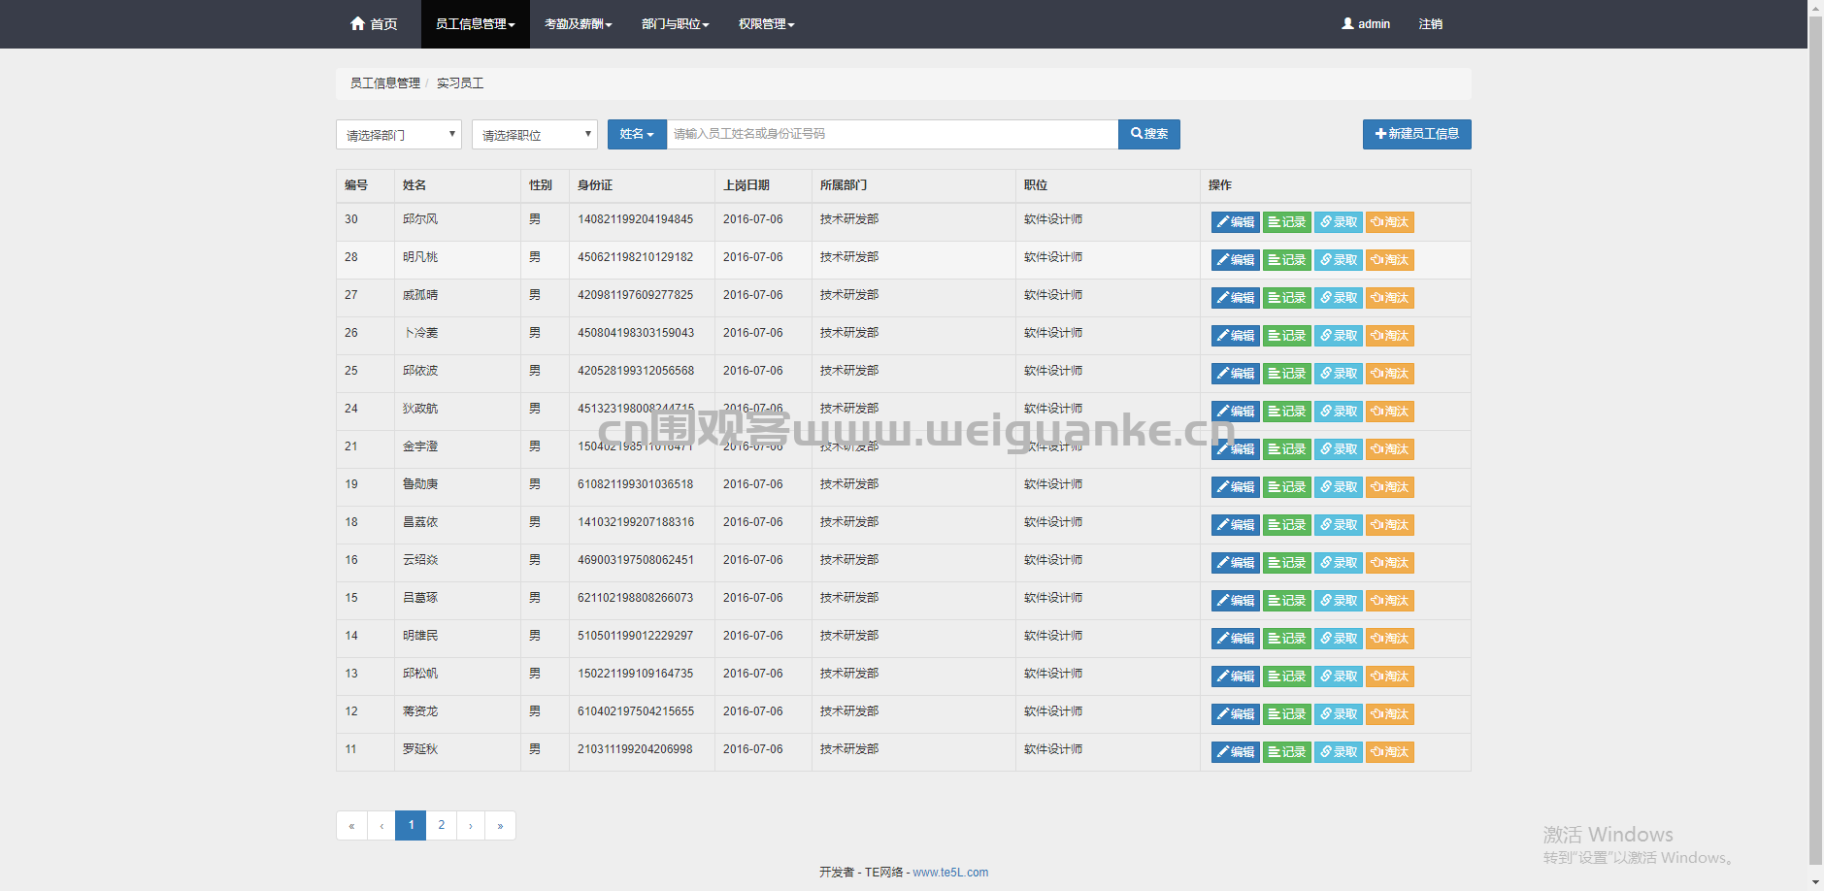Click 录取 for employee 金宇澄

[1339, 449]
